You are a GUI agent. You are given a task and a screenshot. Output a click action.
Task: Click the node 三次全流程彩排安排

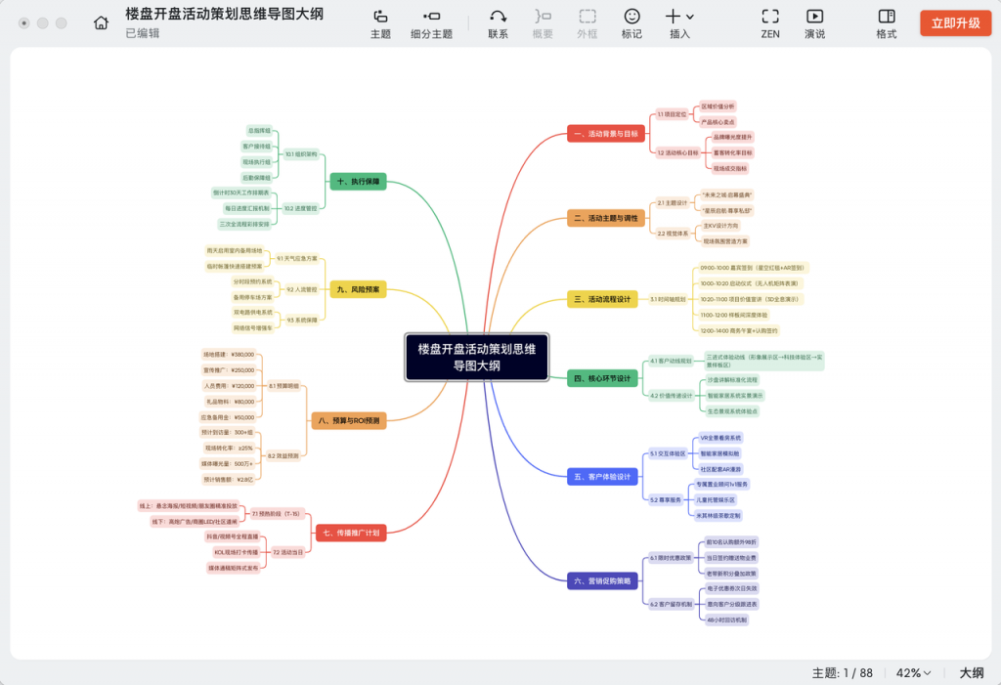coord(244,224)
